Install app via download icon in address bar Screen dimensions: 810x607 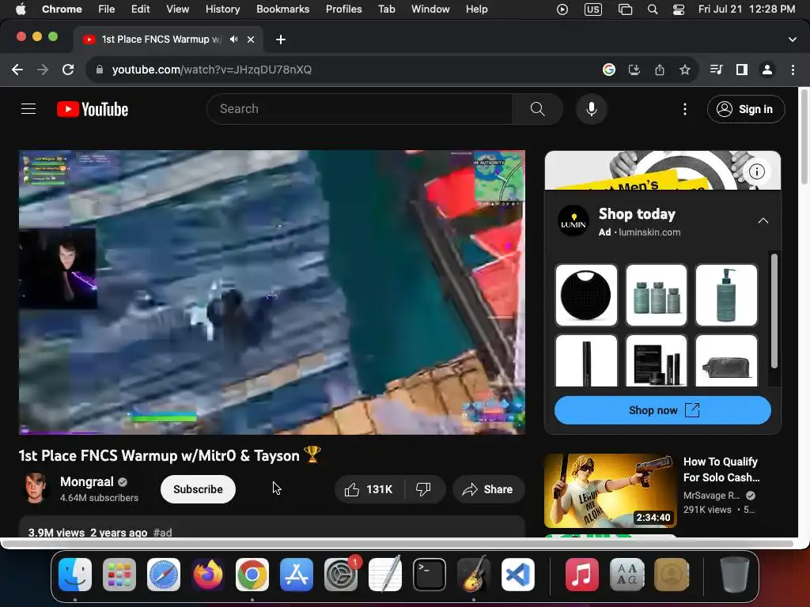click(634, 70)
